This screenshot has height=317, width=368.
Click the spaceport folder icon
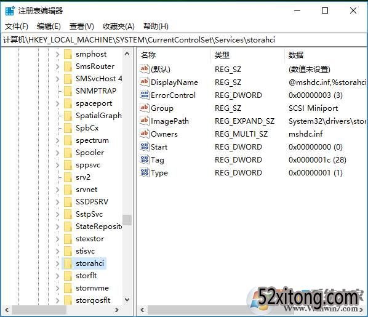pos(68,103)
